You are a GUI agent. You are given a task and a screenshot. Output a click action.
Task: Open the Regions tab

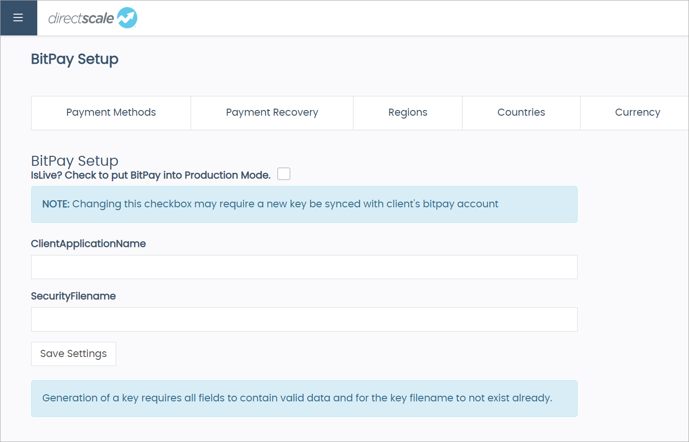pyautogui.click(x=408, y=112)
